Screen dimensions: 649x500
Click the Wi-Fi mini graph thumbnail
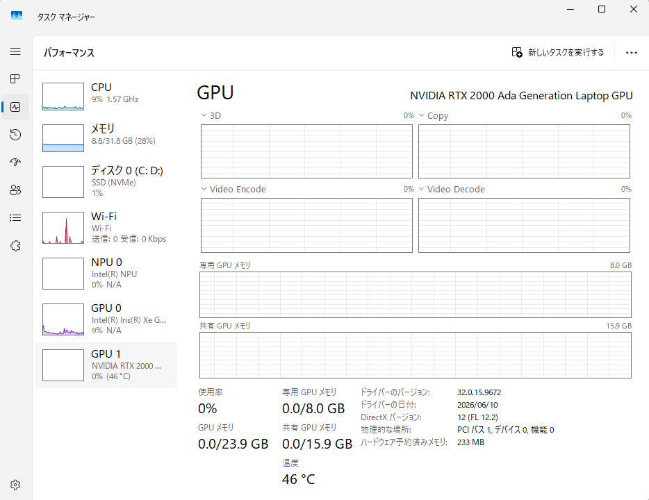(x=63, y=228)
